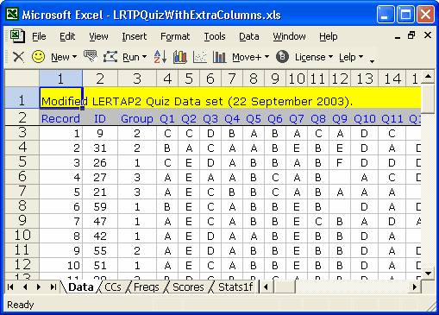Switch to the CCs sheet tab

[x=113, y=287]
